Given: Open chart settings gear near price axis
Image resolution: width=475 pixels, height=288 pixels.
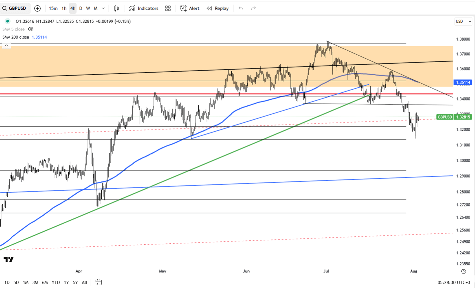Looking at the screenshot, I should 463,271.
